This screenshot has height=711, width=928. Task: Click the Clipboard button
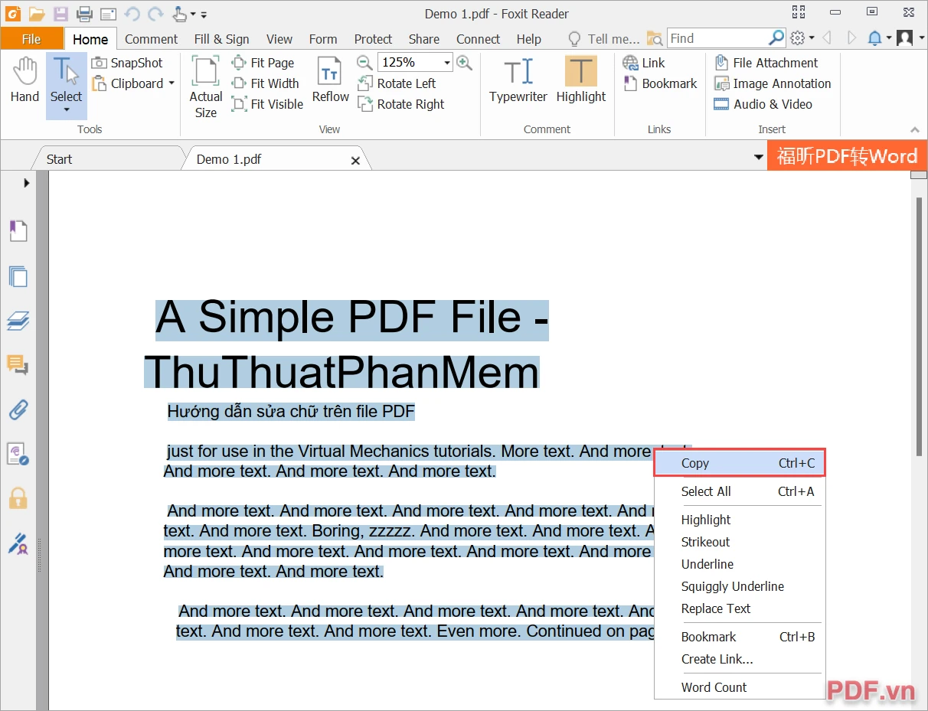(127, 83)
